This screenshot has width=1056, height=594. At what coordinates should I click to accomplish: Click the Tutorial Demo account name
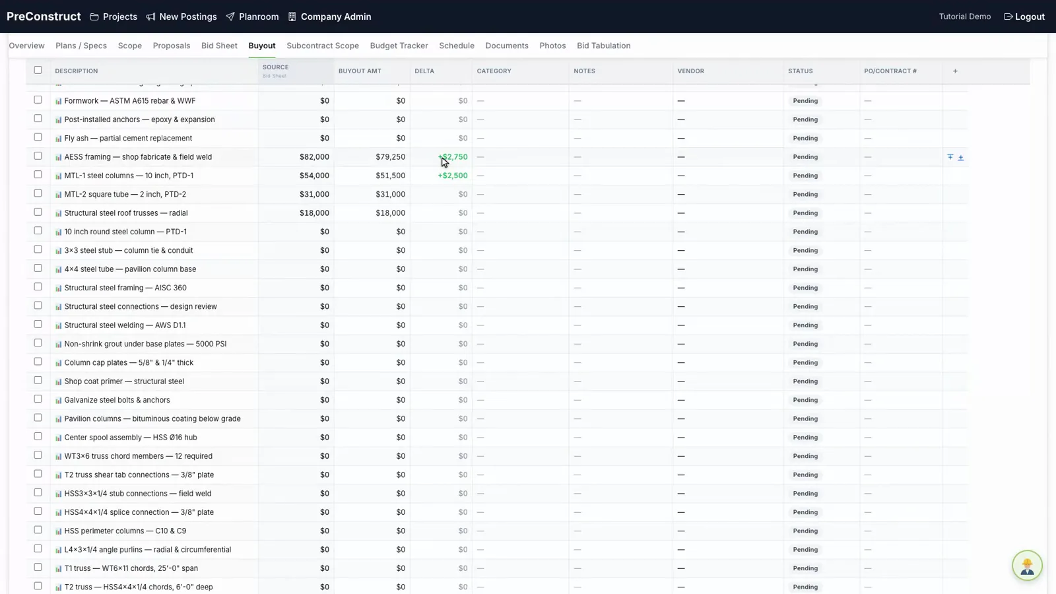[965, 16]
